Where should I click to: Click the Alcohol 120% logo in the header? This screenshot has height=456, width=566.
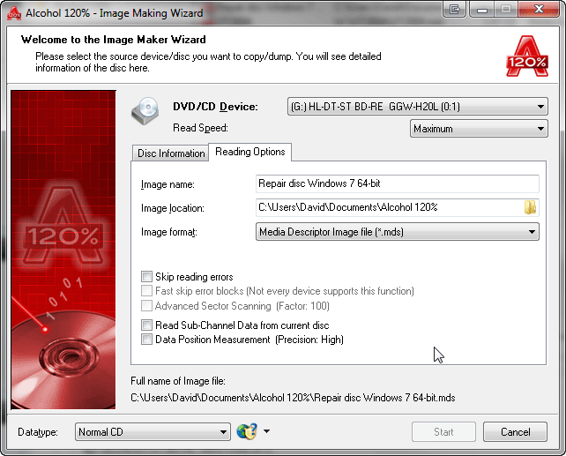pos(527,56)
